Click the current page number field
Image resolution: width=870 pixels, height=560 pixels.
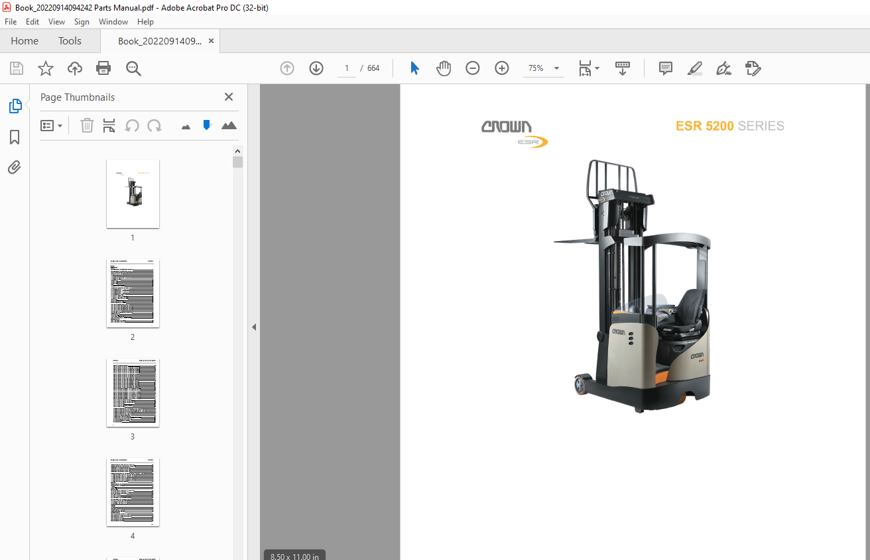coord(346,68)
